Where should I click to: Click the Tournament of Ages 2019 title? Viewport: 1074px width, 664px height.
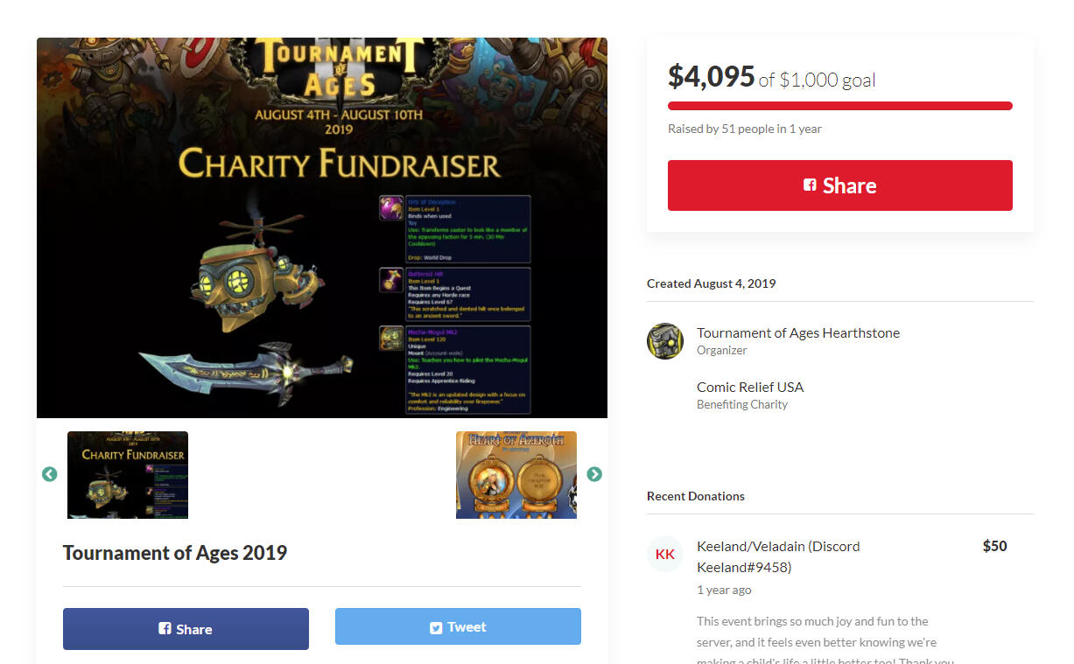pos(175,553)
